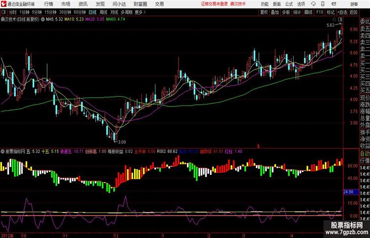Select the 月线 monthly period tab
Viewport: 370px width, 238px height.
click(114, 12)
